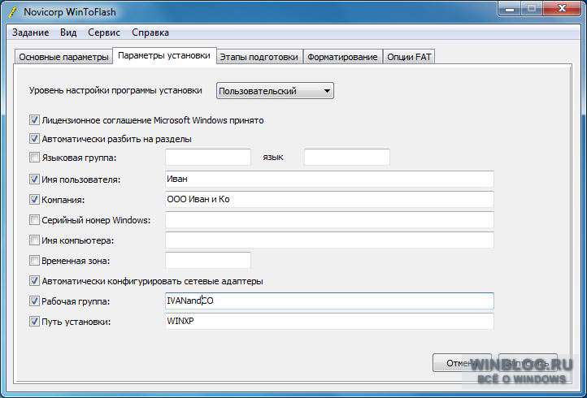
Task: Open the Справка menu
Action: pos(150,32)
